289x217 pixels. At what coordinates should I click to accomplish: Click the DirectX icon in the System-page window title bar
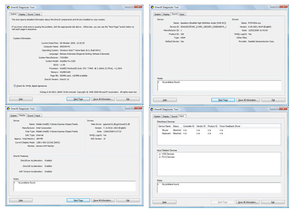8,7
